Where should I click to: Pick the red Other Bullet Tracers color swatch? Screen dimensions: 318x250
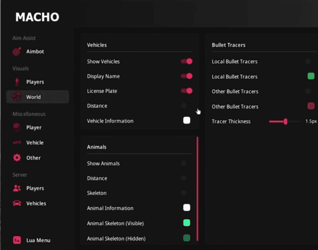point(311,106)
